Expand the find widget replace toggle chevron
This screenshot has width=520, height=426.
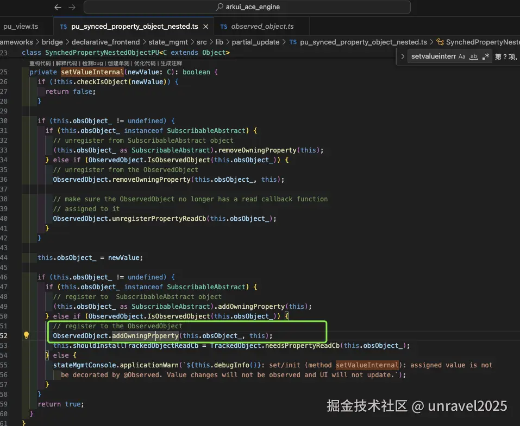(x=402, y=56)
